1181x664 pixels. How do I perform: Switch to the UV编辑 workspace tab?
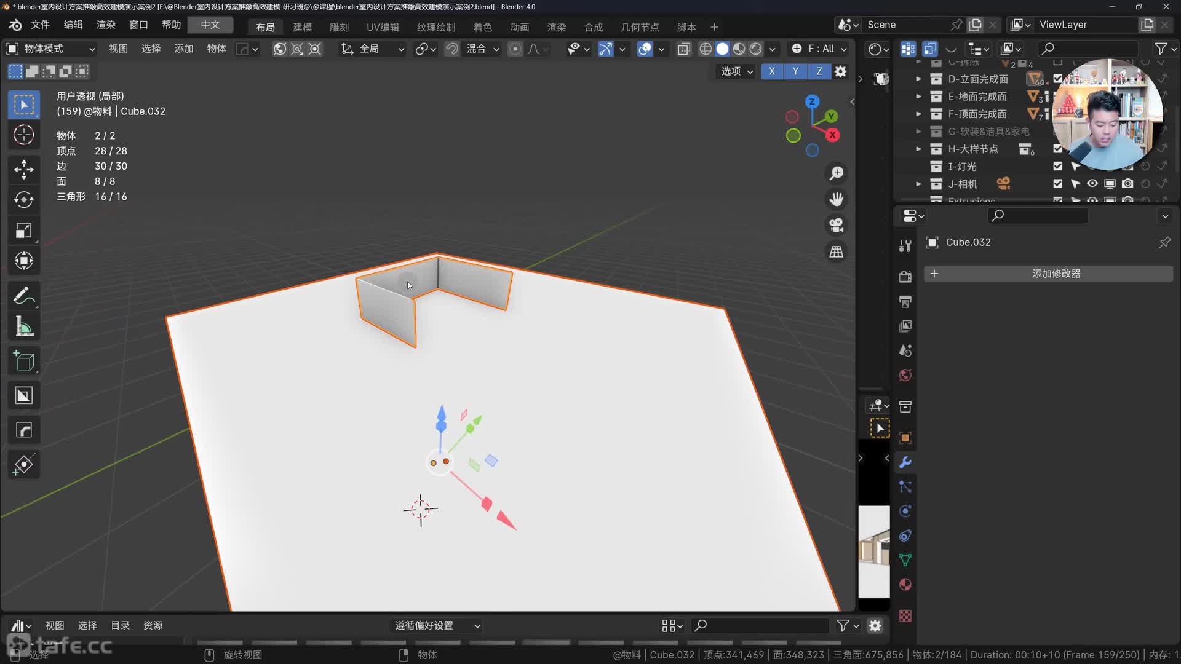tap(382, 27)
